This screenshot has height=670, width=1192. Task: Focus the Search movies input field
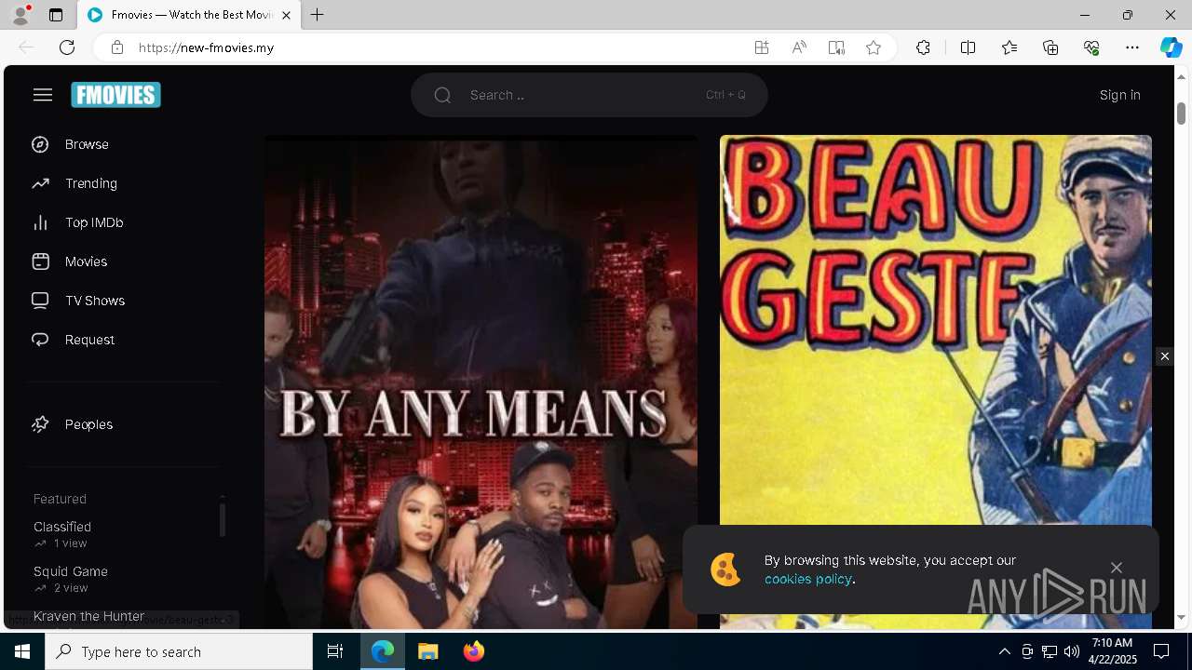click(x=589, y=95)
